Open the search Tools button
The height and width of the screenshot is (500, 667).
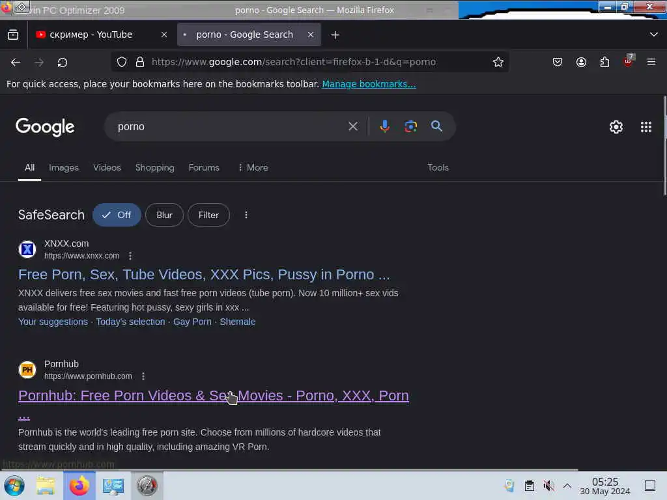pos(438,167)
